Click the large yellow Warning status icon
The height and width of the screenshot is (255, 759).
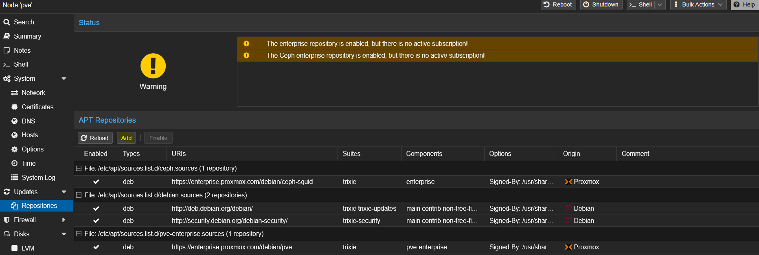tap(153, 66)
